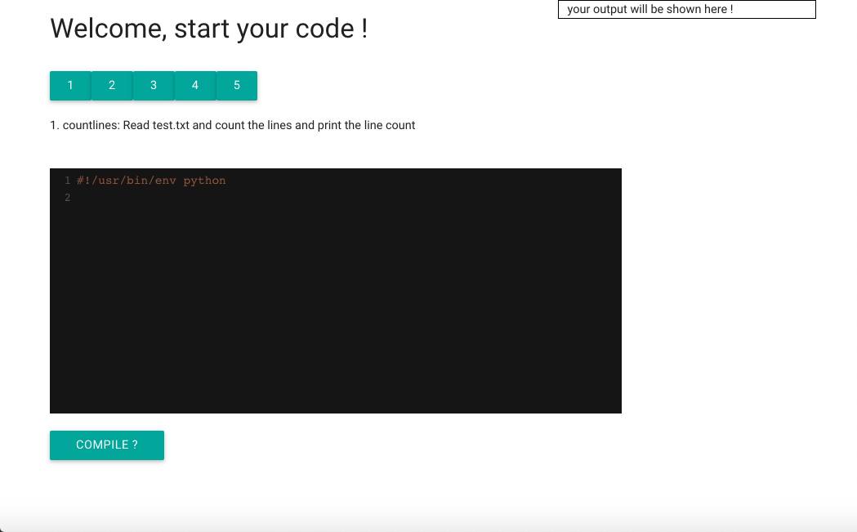Click the shebang line '#!/usr/bin/env python'
The height and width of the screenshot is (532, 857).
(151, 181)
